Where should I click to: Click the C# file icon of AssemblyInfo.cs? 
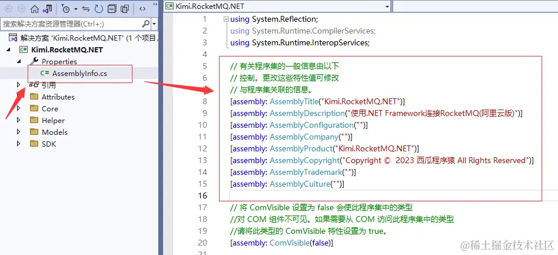click(45, 74)
